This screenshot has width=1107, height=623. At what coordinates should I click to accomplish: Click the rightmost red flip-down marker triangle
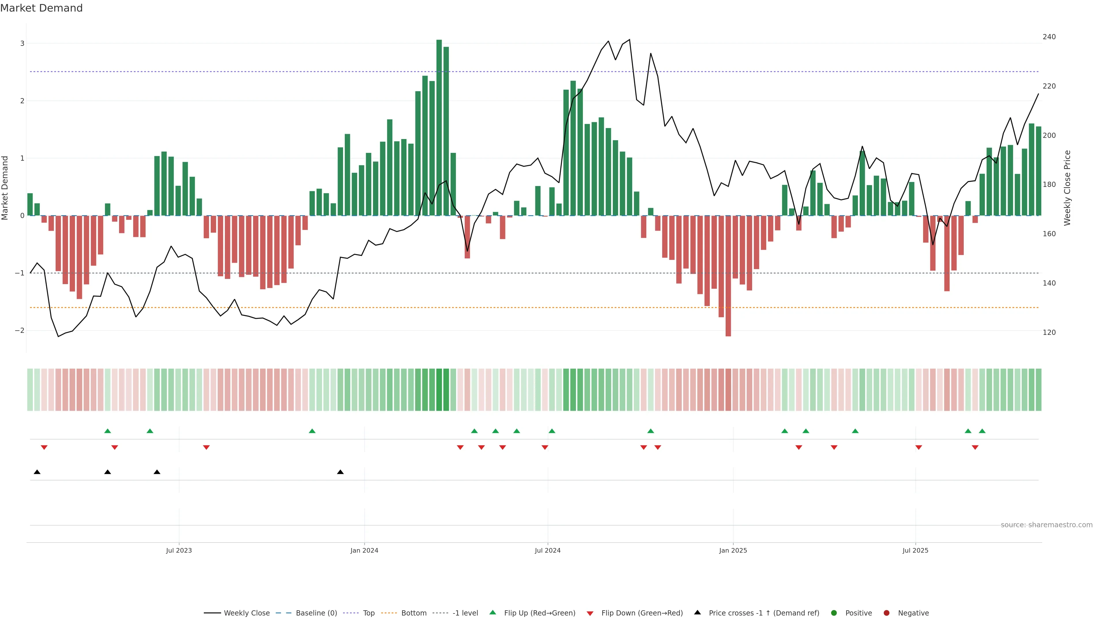tap(975, 448)
